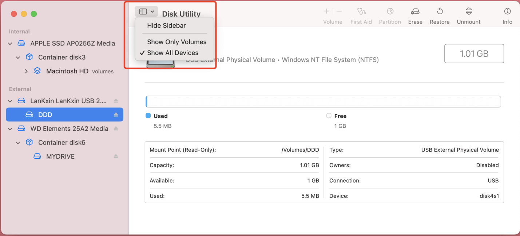
Task: Click the add volume plus icon
Action: (x=327, y=12)
